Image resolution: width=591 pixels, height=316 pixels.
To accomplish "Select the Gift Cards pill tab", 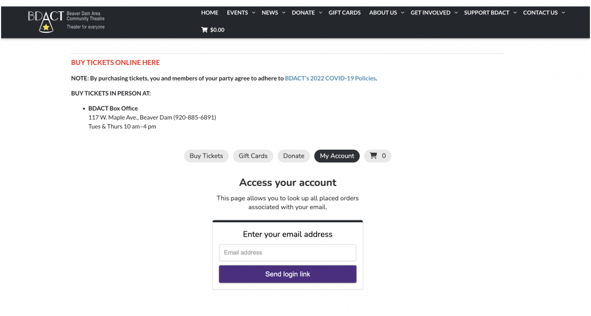I will click(x=253, y=156).
